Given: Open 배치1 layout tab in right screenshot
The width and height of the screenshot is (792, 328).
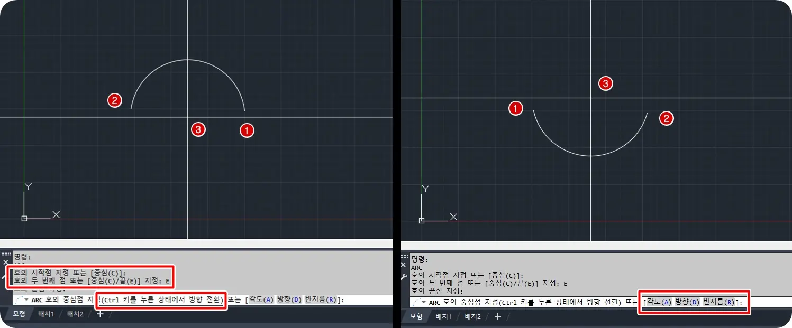Looking at the screenshot, I should pyautogui.click(x=443, y=316).
